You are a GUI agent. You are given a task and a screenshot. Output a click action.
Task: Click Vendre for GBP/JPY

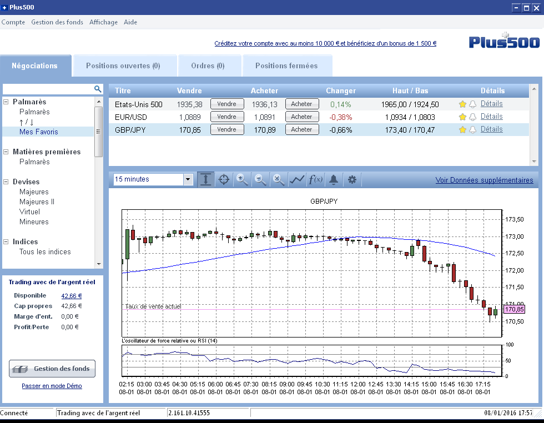[x=227, y=129]
